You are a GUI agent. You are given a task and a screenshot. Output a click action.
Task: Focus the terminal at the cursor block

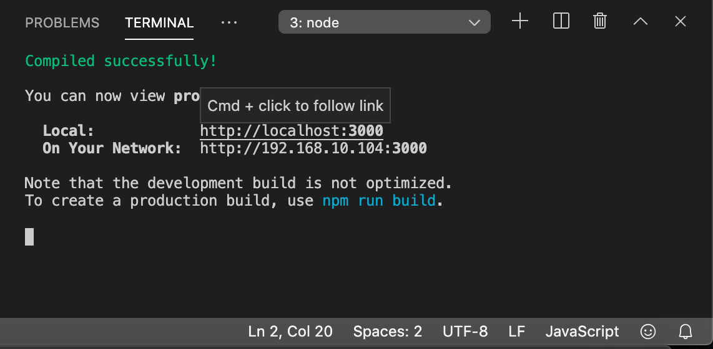coord(29,237)
